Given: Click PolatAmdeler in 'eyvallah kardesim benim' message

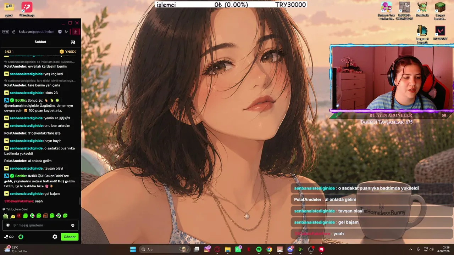Looking at the screenshot, I should pyautogui.click(x=15, y=66).
